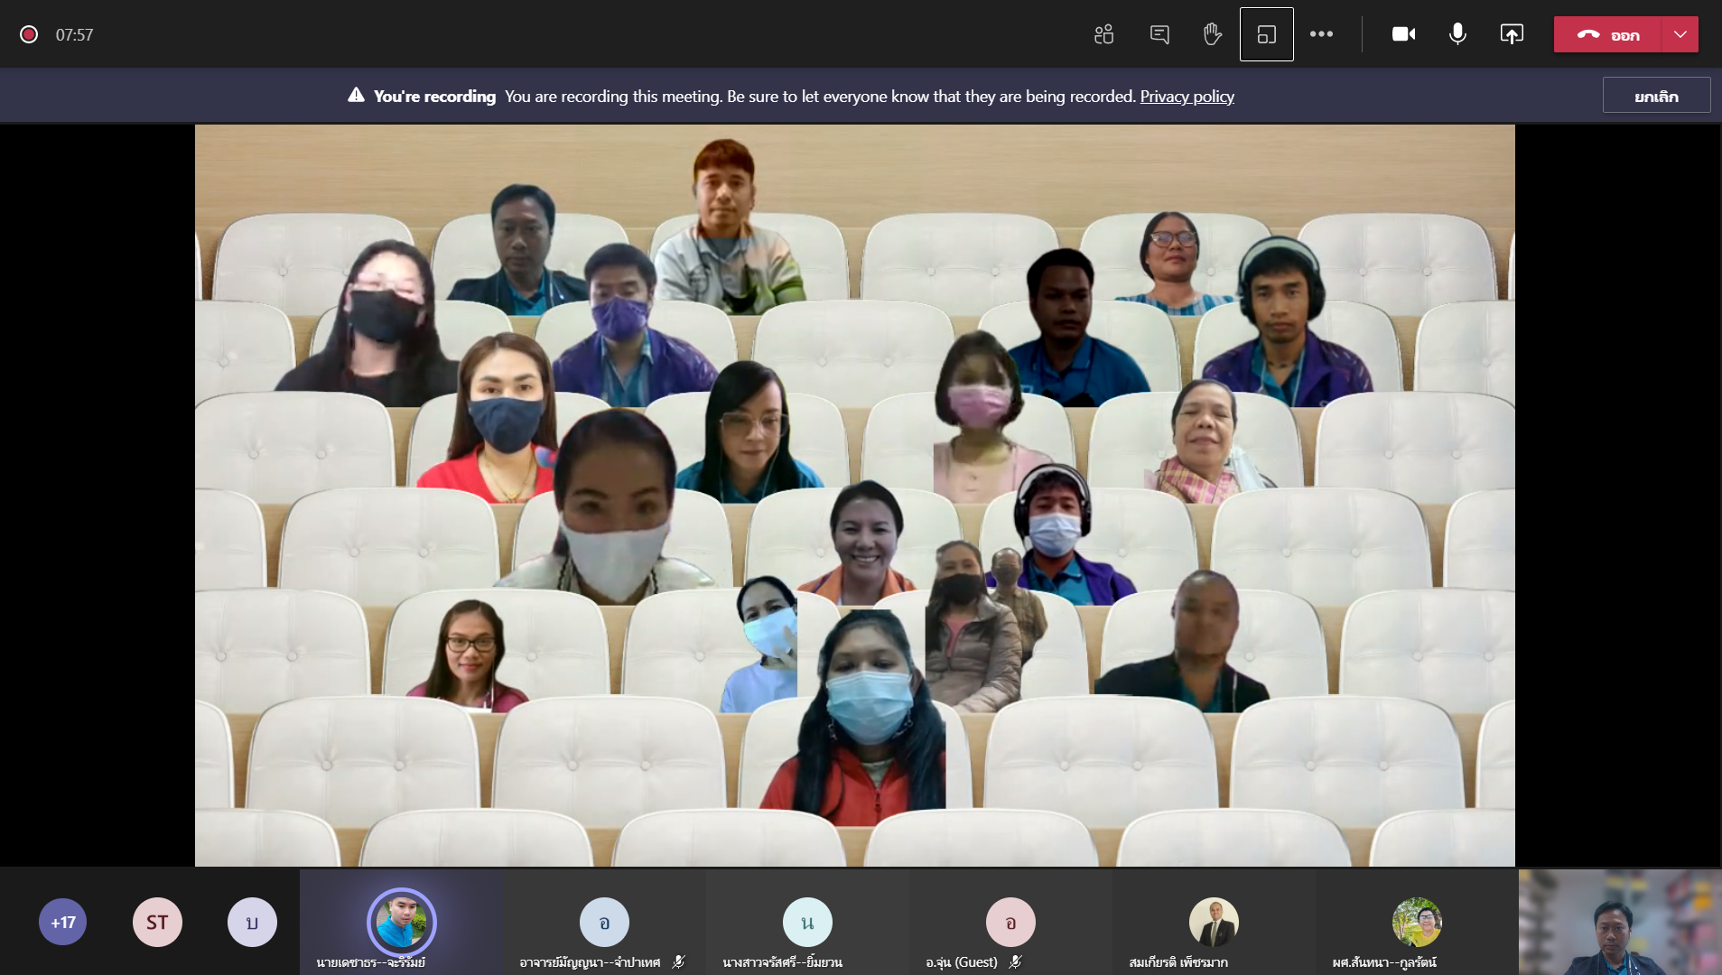This screenshot has height=975, width=1722.
Task: Expand the leave options dropdown arrow
Action: pos(1680,34)
